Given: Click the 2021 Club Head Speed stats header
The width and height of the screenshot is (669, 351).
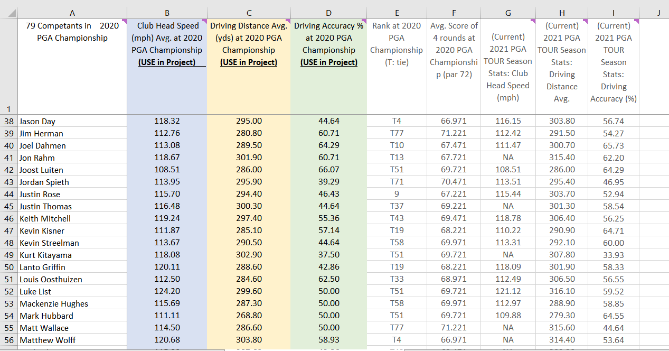Looking at the screenshot, I should [508, 67].
